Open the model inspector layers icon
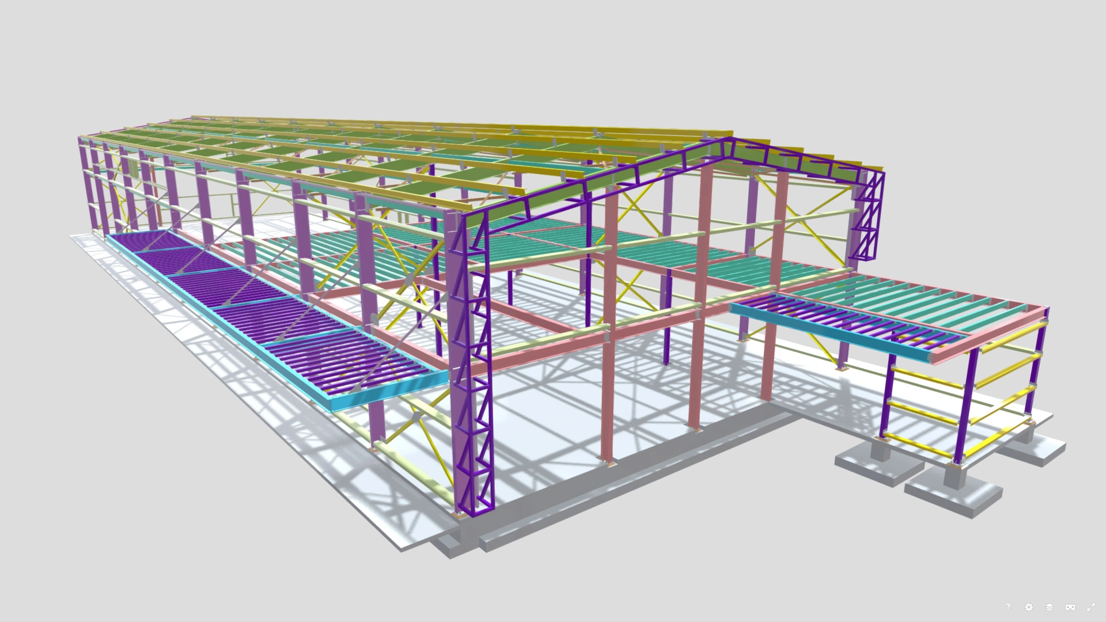 1050,607
